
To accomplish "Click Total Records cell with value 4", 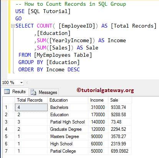I will (x=31, y=107).
